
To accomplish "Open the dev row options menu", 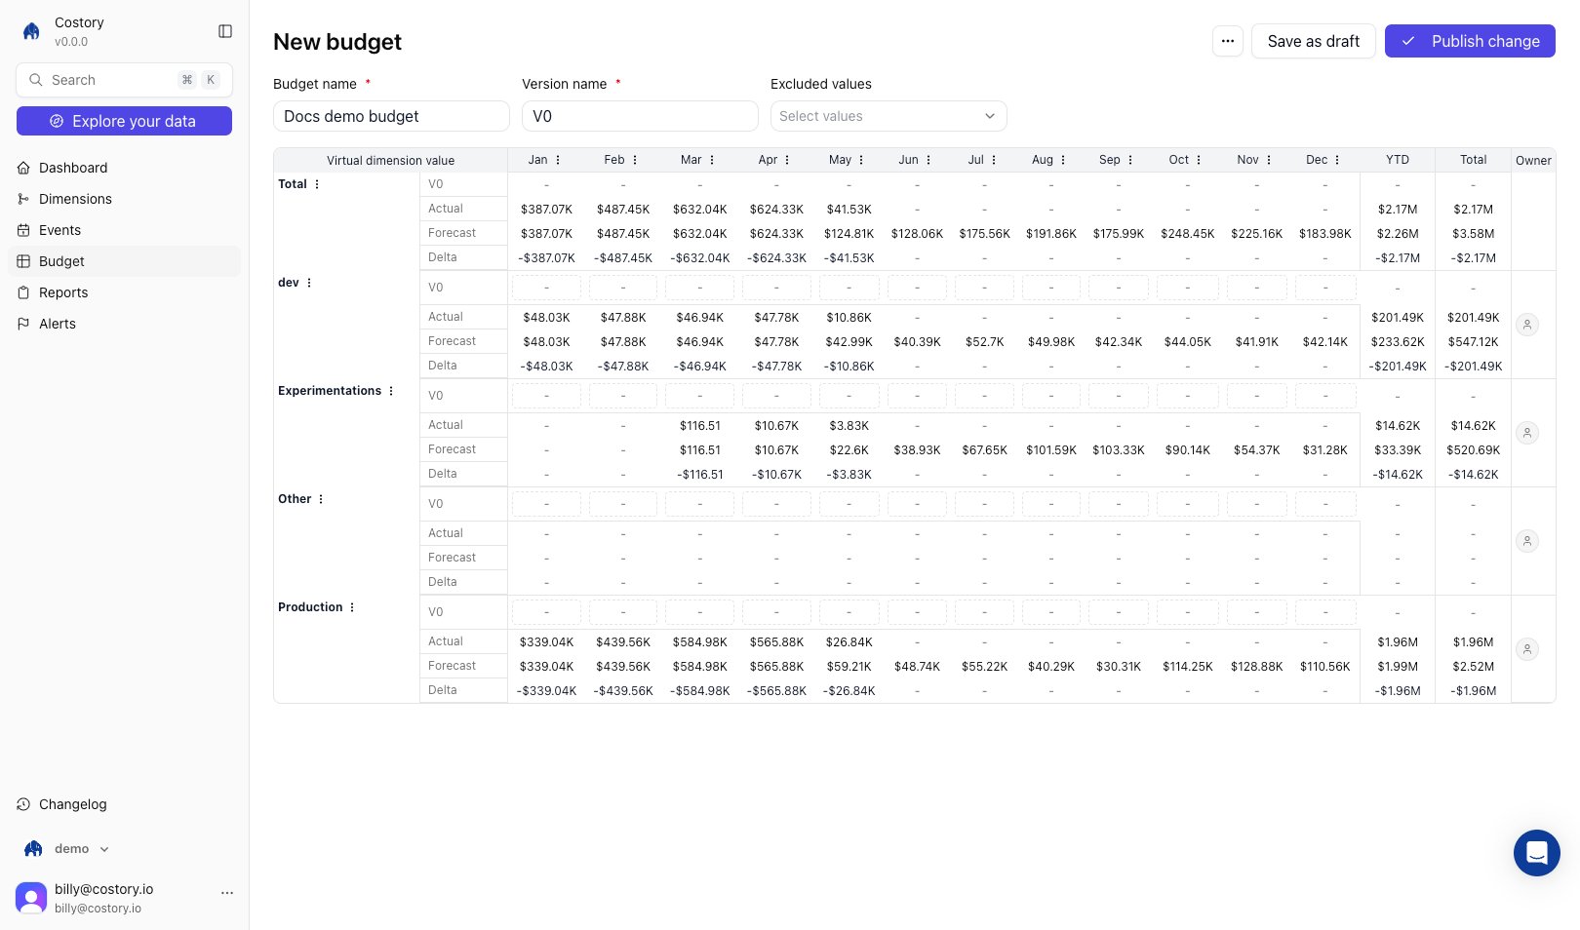I will coord(309,283).
